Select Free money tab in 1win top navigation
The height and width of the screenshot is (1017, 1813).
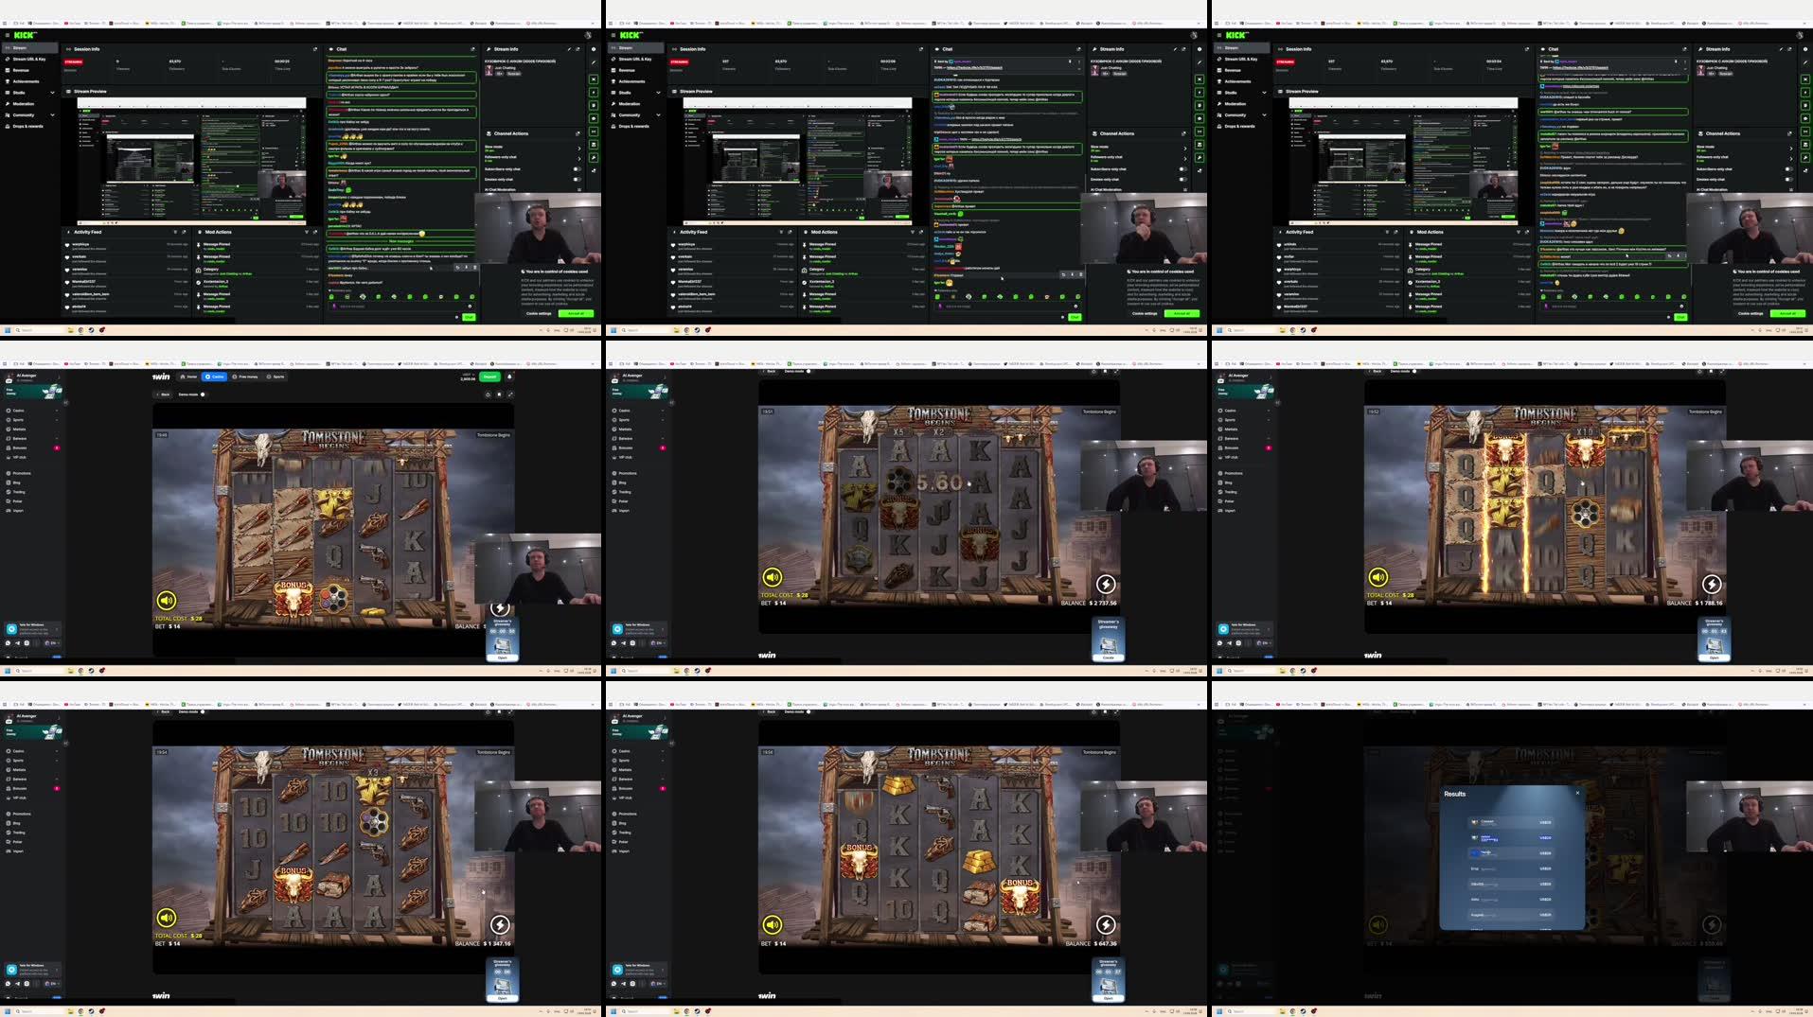[245, 377]
